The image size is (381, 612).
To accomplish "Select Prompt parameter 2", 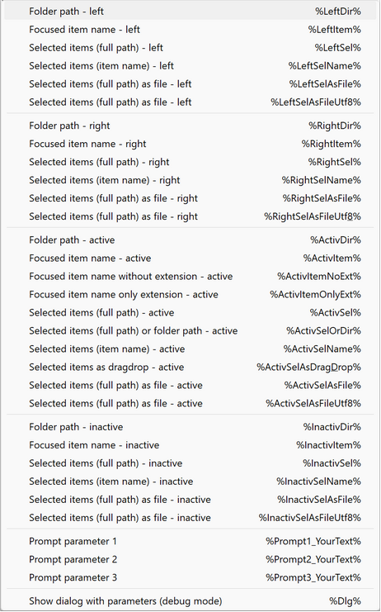I will tap(190, 560).
